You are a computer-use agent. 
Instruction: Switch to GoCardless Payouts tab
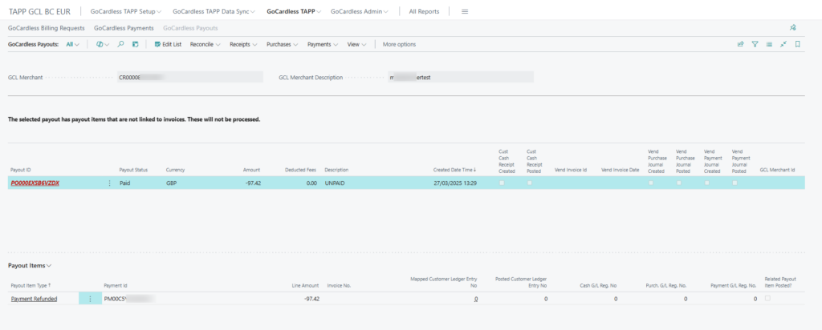tap(190, 28)
